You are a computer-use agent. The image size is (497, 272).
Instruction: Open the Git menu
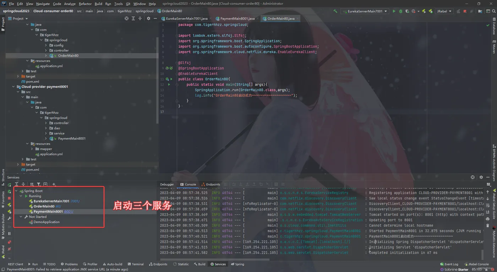coord(128,4)
